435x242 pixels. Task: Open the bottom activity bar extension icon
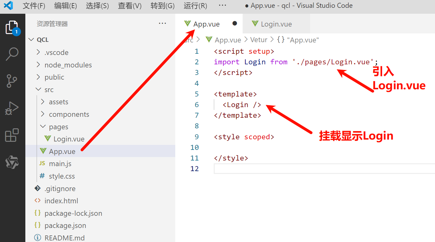tap(13, 162)
